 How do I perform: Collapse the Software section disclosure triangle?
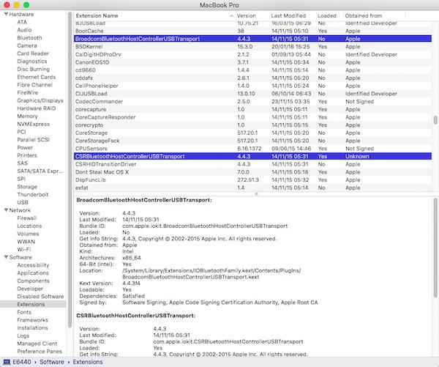[x=5, y=257]
